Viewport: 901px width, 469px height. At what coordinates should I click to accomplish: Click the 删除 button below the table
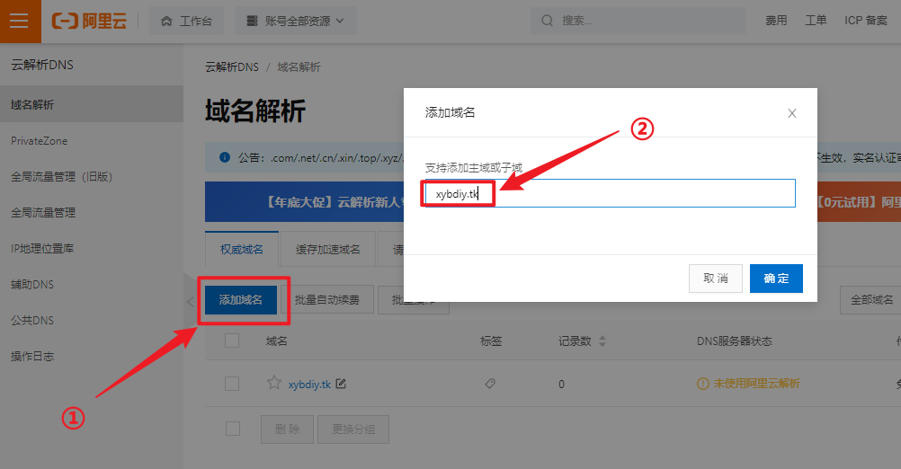click(x=288, y=429)
